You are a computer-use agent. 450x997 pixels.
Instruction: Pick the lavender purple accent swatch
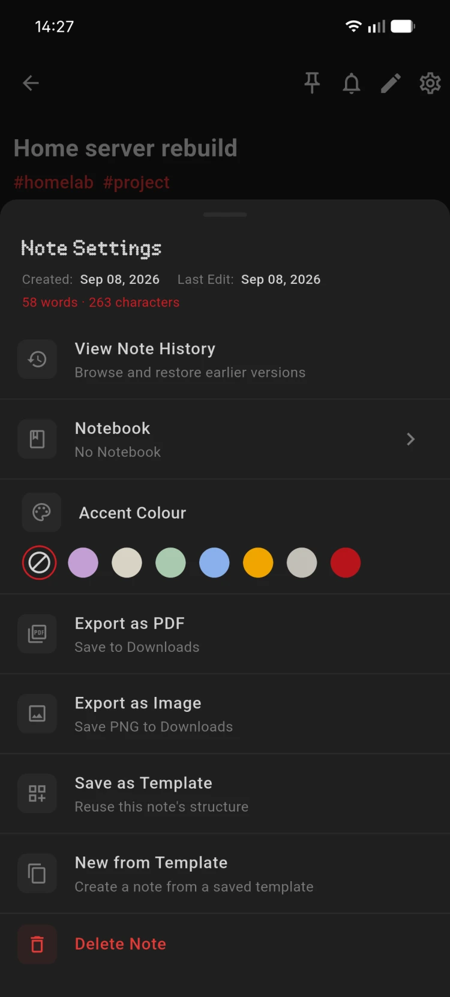(x=83, y=563)
